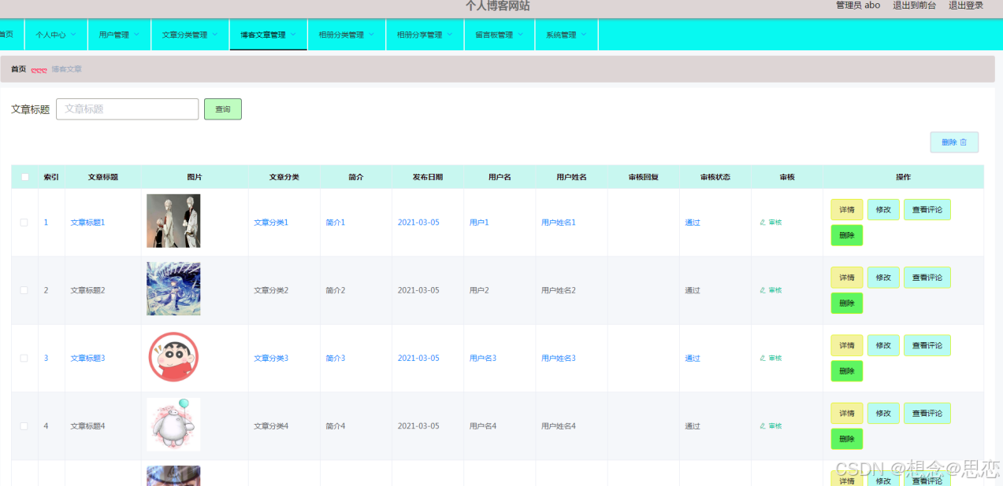Click 首页 in the breadcrumb bar
Image resolution: width=1003 pixels, height=486 pixels.
tap(18, 69)
